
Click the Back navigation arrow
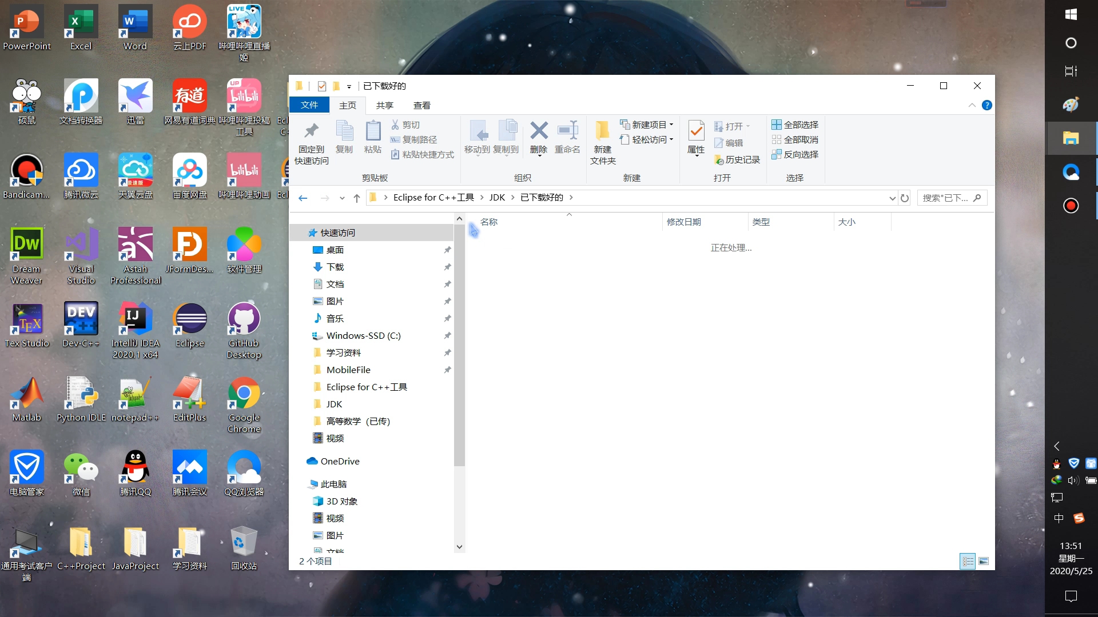click(x=303, y=198)
